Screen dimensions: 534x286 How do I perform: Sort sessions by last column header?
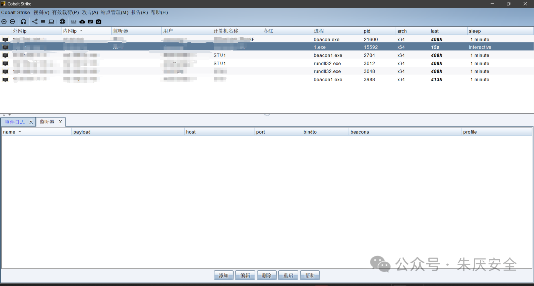(x=447, y=31)
